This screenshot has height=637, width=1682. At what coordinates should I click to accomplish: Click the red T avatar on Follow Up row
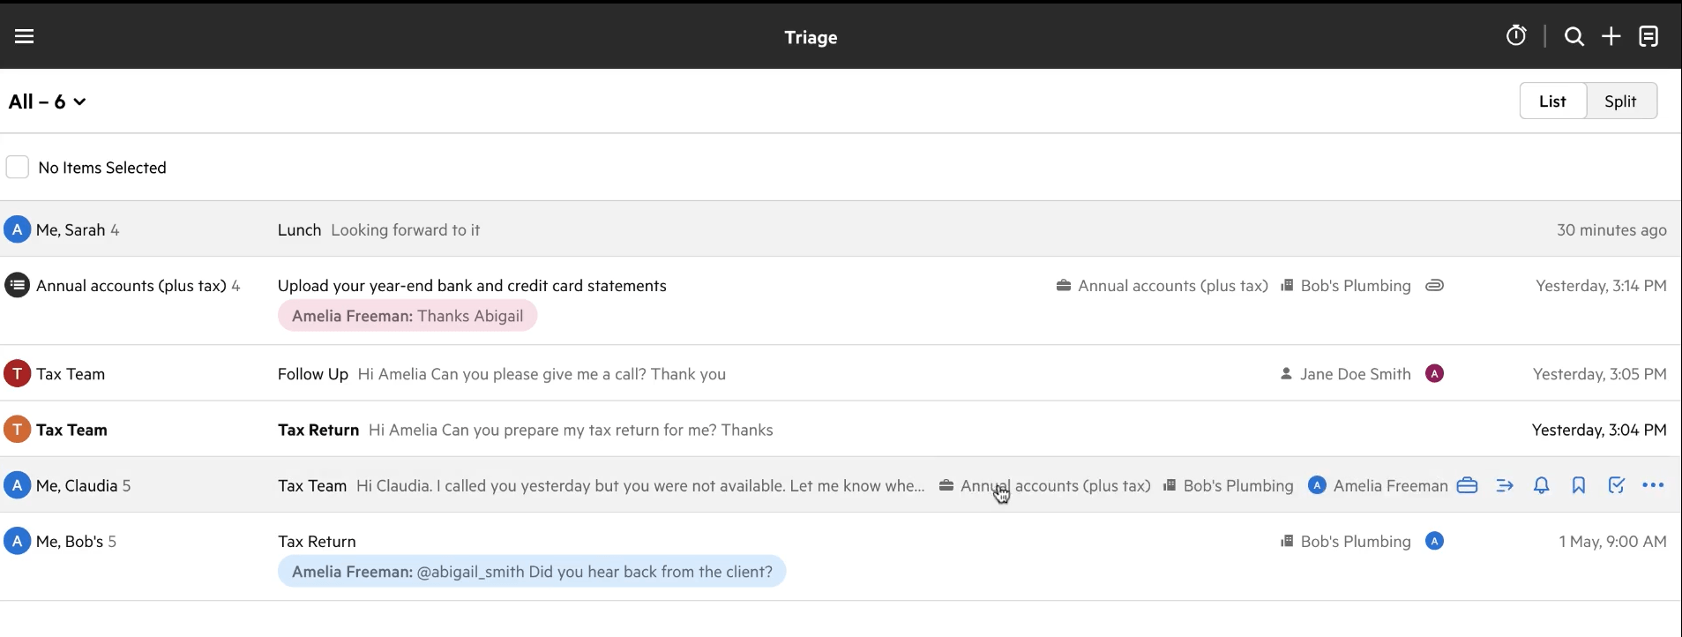click(x=17, y=373)
